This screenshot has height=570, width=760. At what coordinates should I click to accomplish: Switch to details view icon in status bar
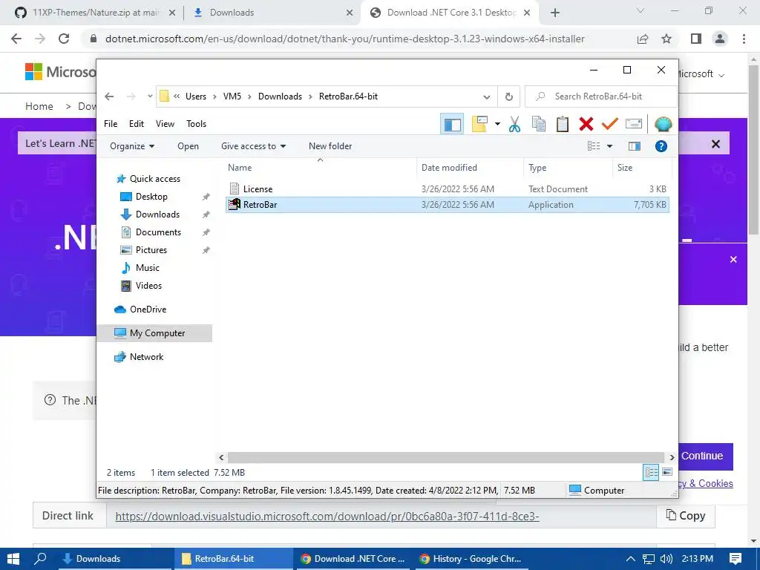tap(651, 472)
